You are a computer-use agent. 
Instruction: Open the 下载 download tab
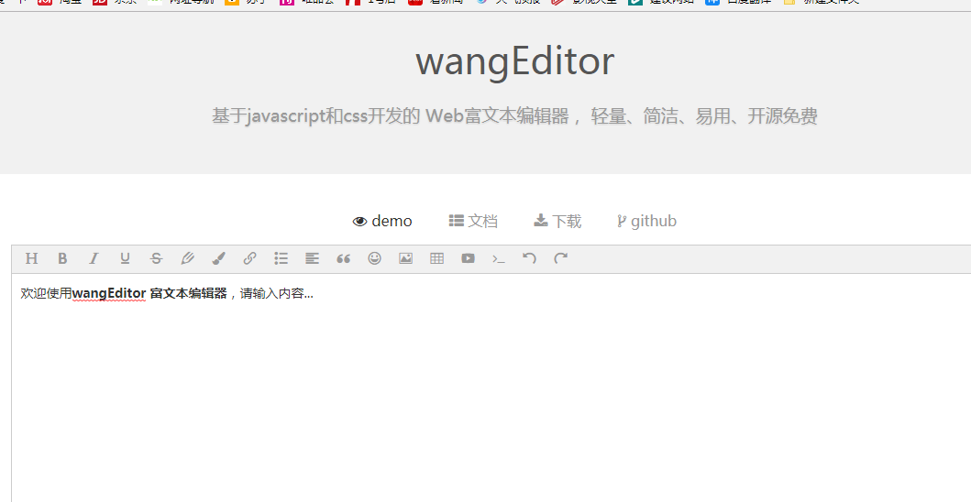coord(557,221)
